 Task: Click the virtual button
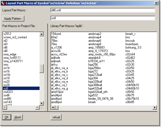coord(56,117)
